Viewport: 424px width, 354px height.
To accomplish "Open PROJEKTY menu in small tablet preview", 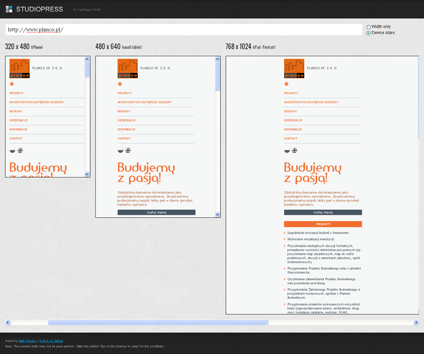I will tap(125, 93).
